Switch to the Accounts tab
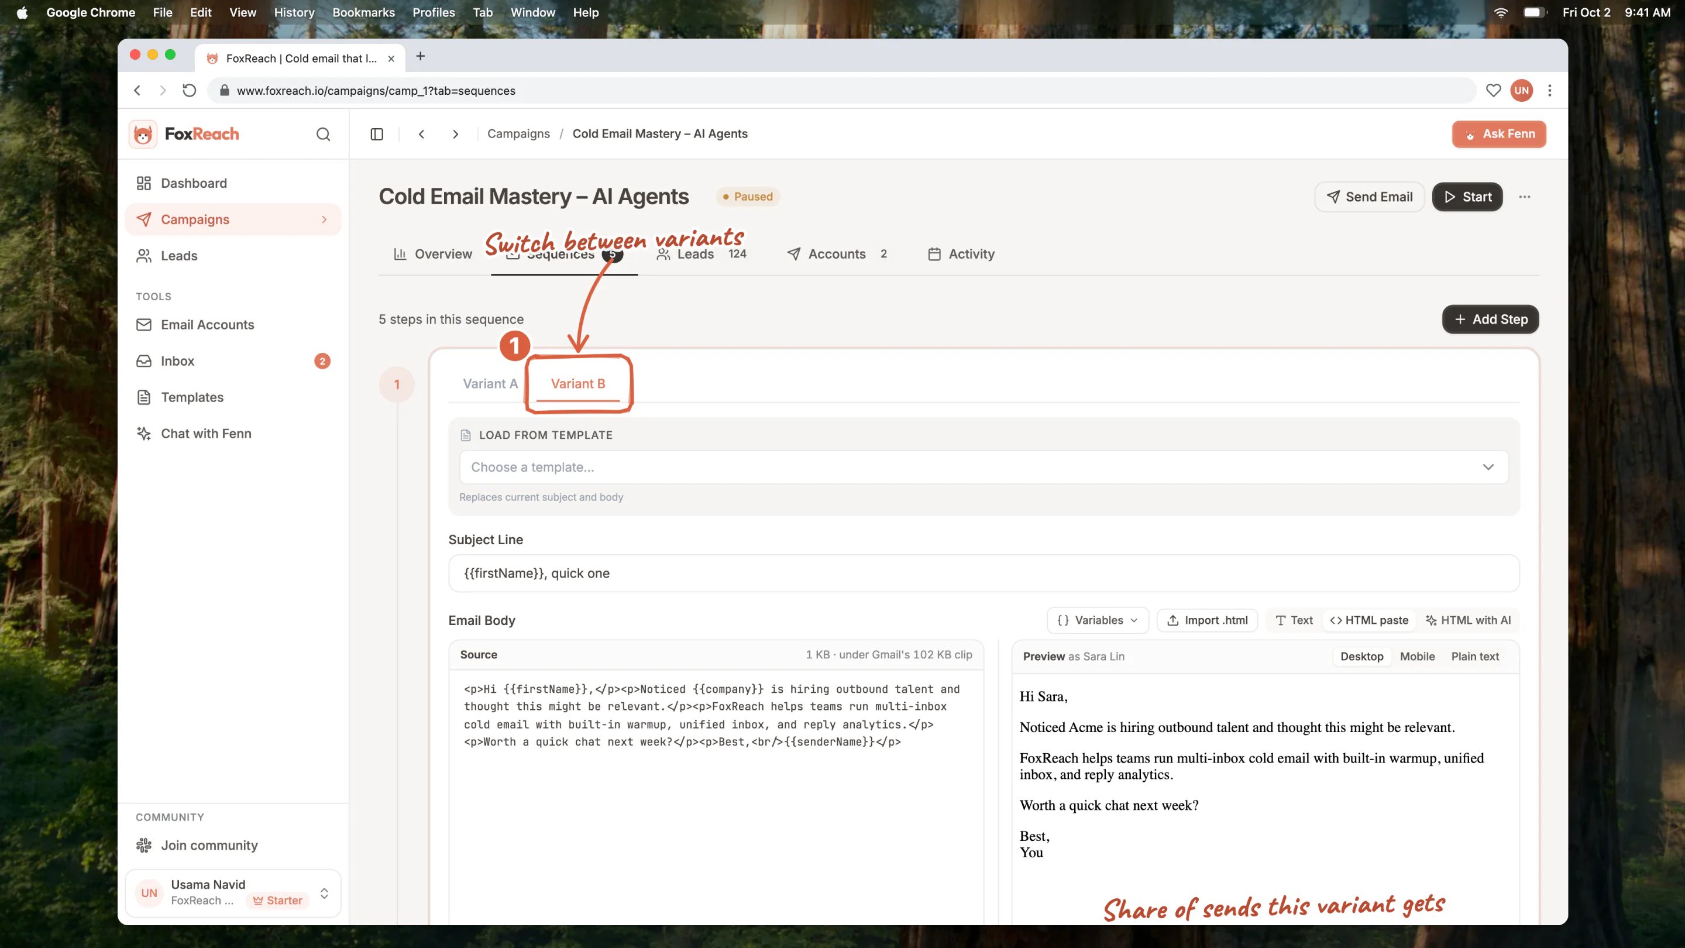The height and width of the screenshot is (948, 1685). pos(837,254)
